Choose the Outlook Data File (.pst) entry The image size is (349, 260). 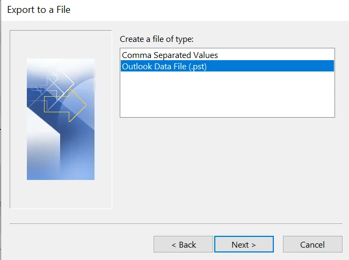(x=165, y=66)
